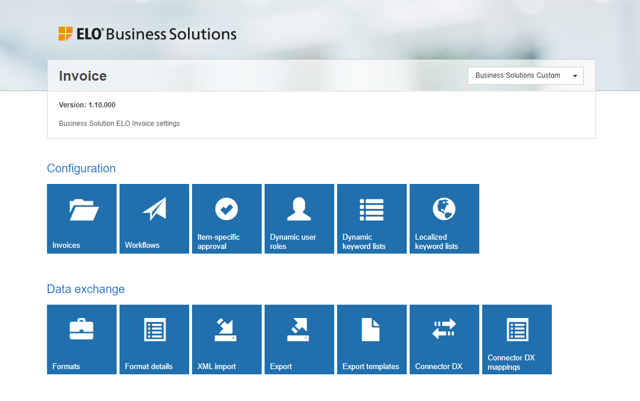Click the Configuration section heading

click(81, 168)
